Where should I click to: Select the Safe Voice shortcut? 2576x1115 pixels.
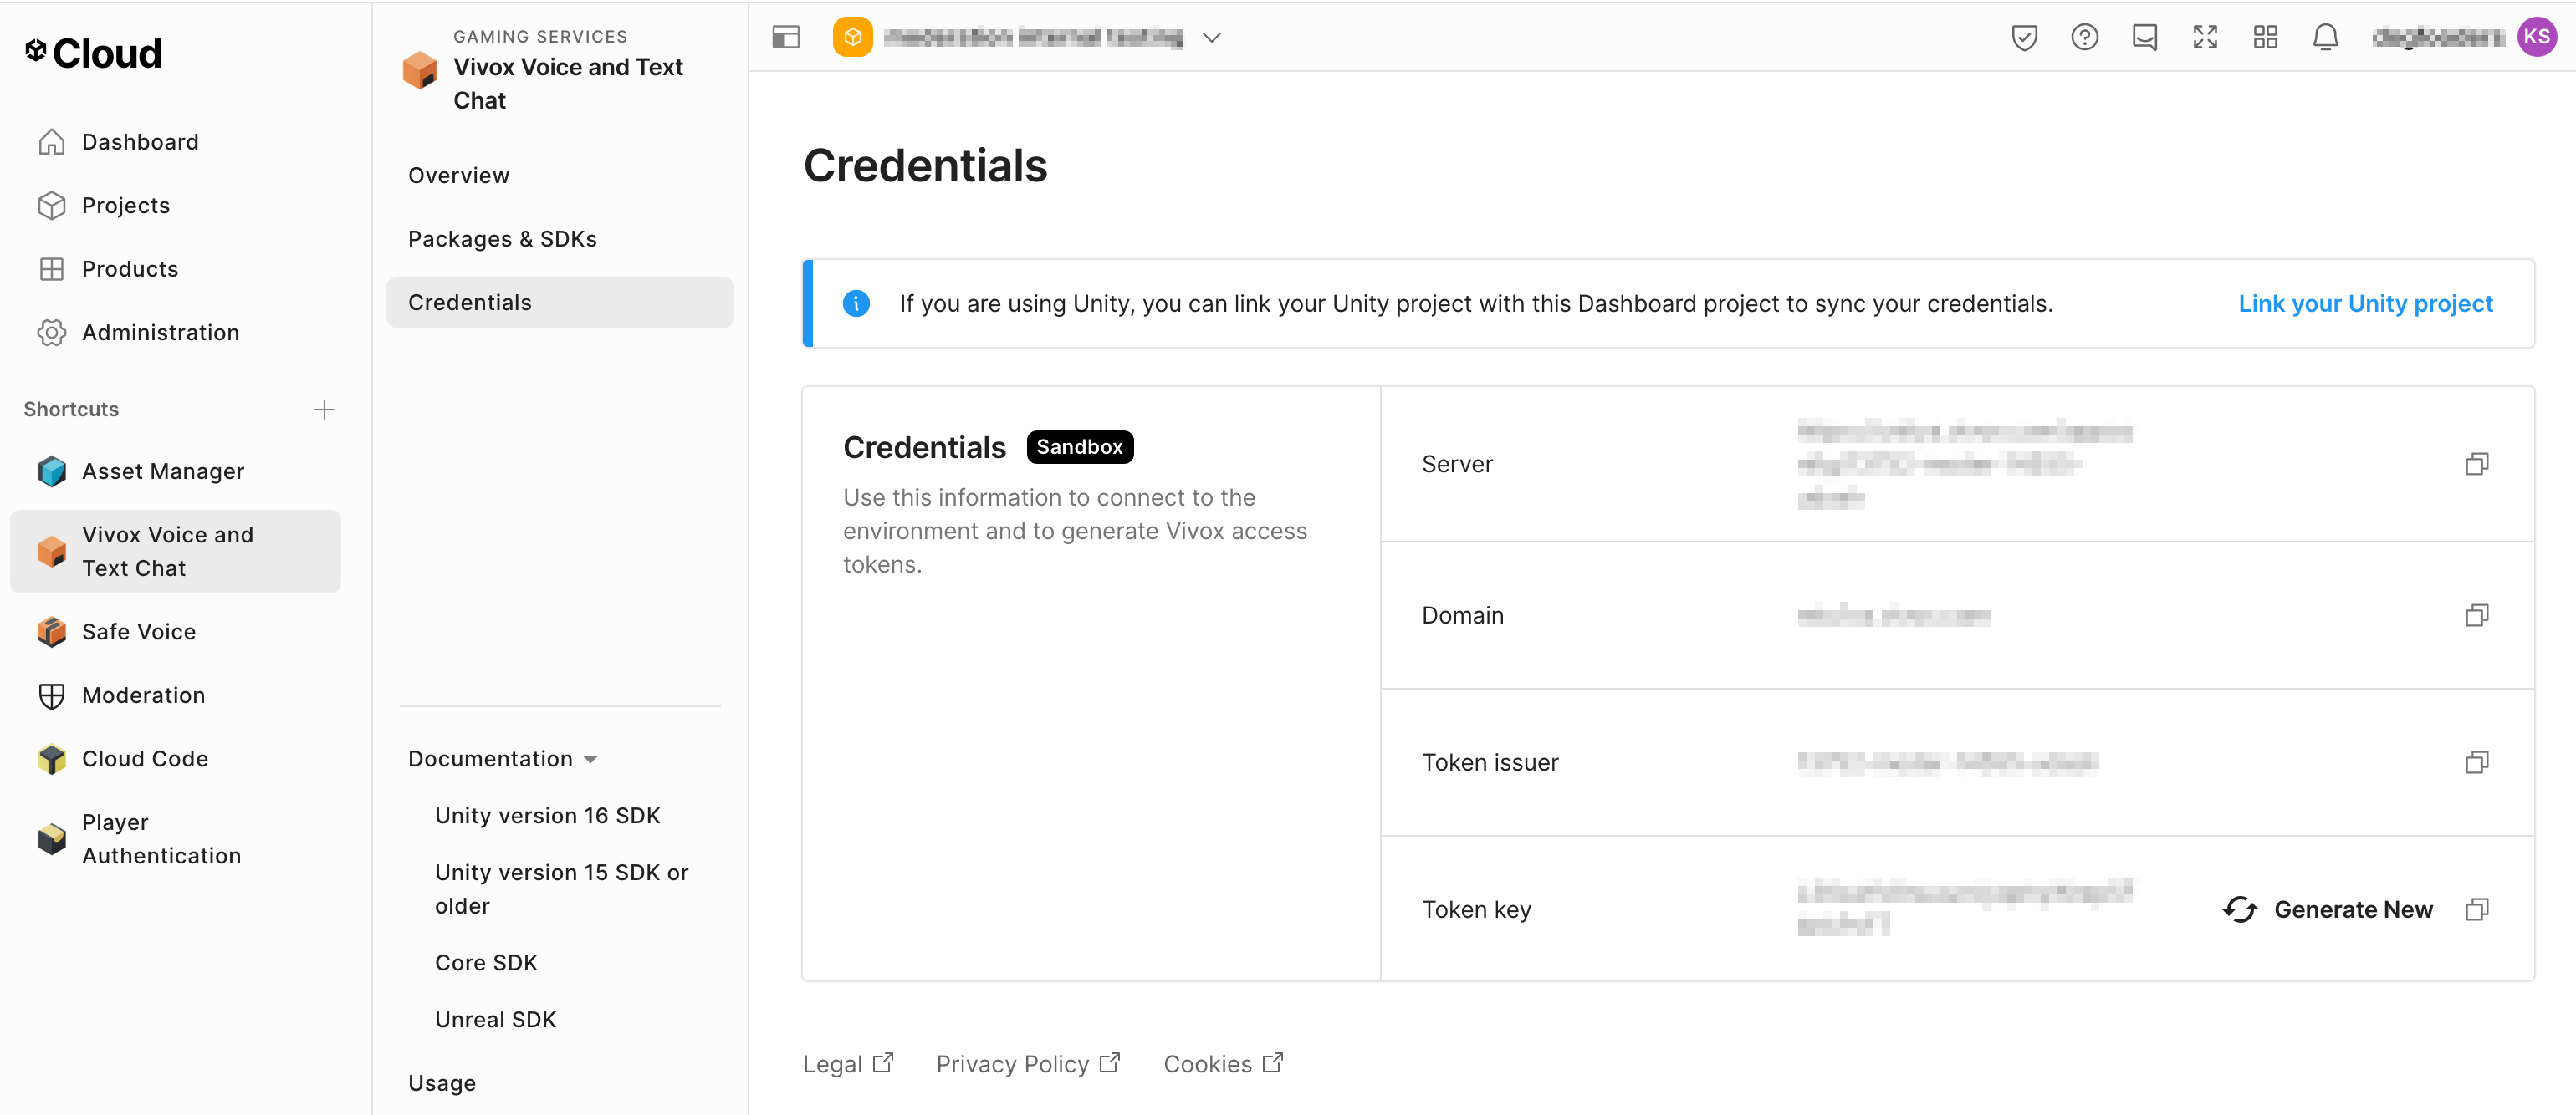click(138, 631)
